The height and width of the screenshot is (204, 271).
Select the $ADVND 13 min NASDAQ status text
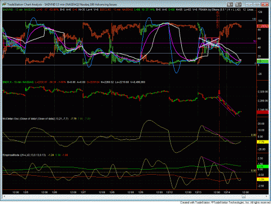[x=19, y=10]
